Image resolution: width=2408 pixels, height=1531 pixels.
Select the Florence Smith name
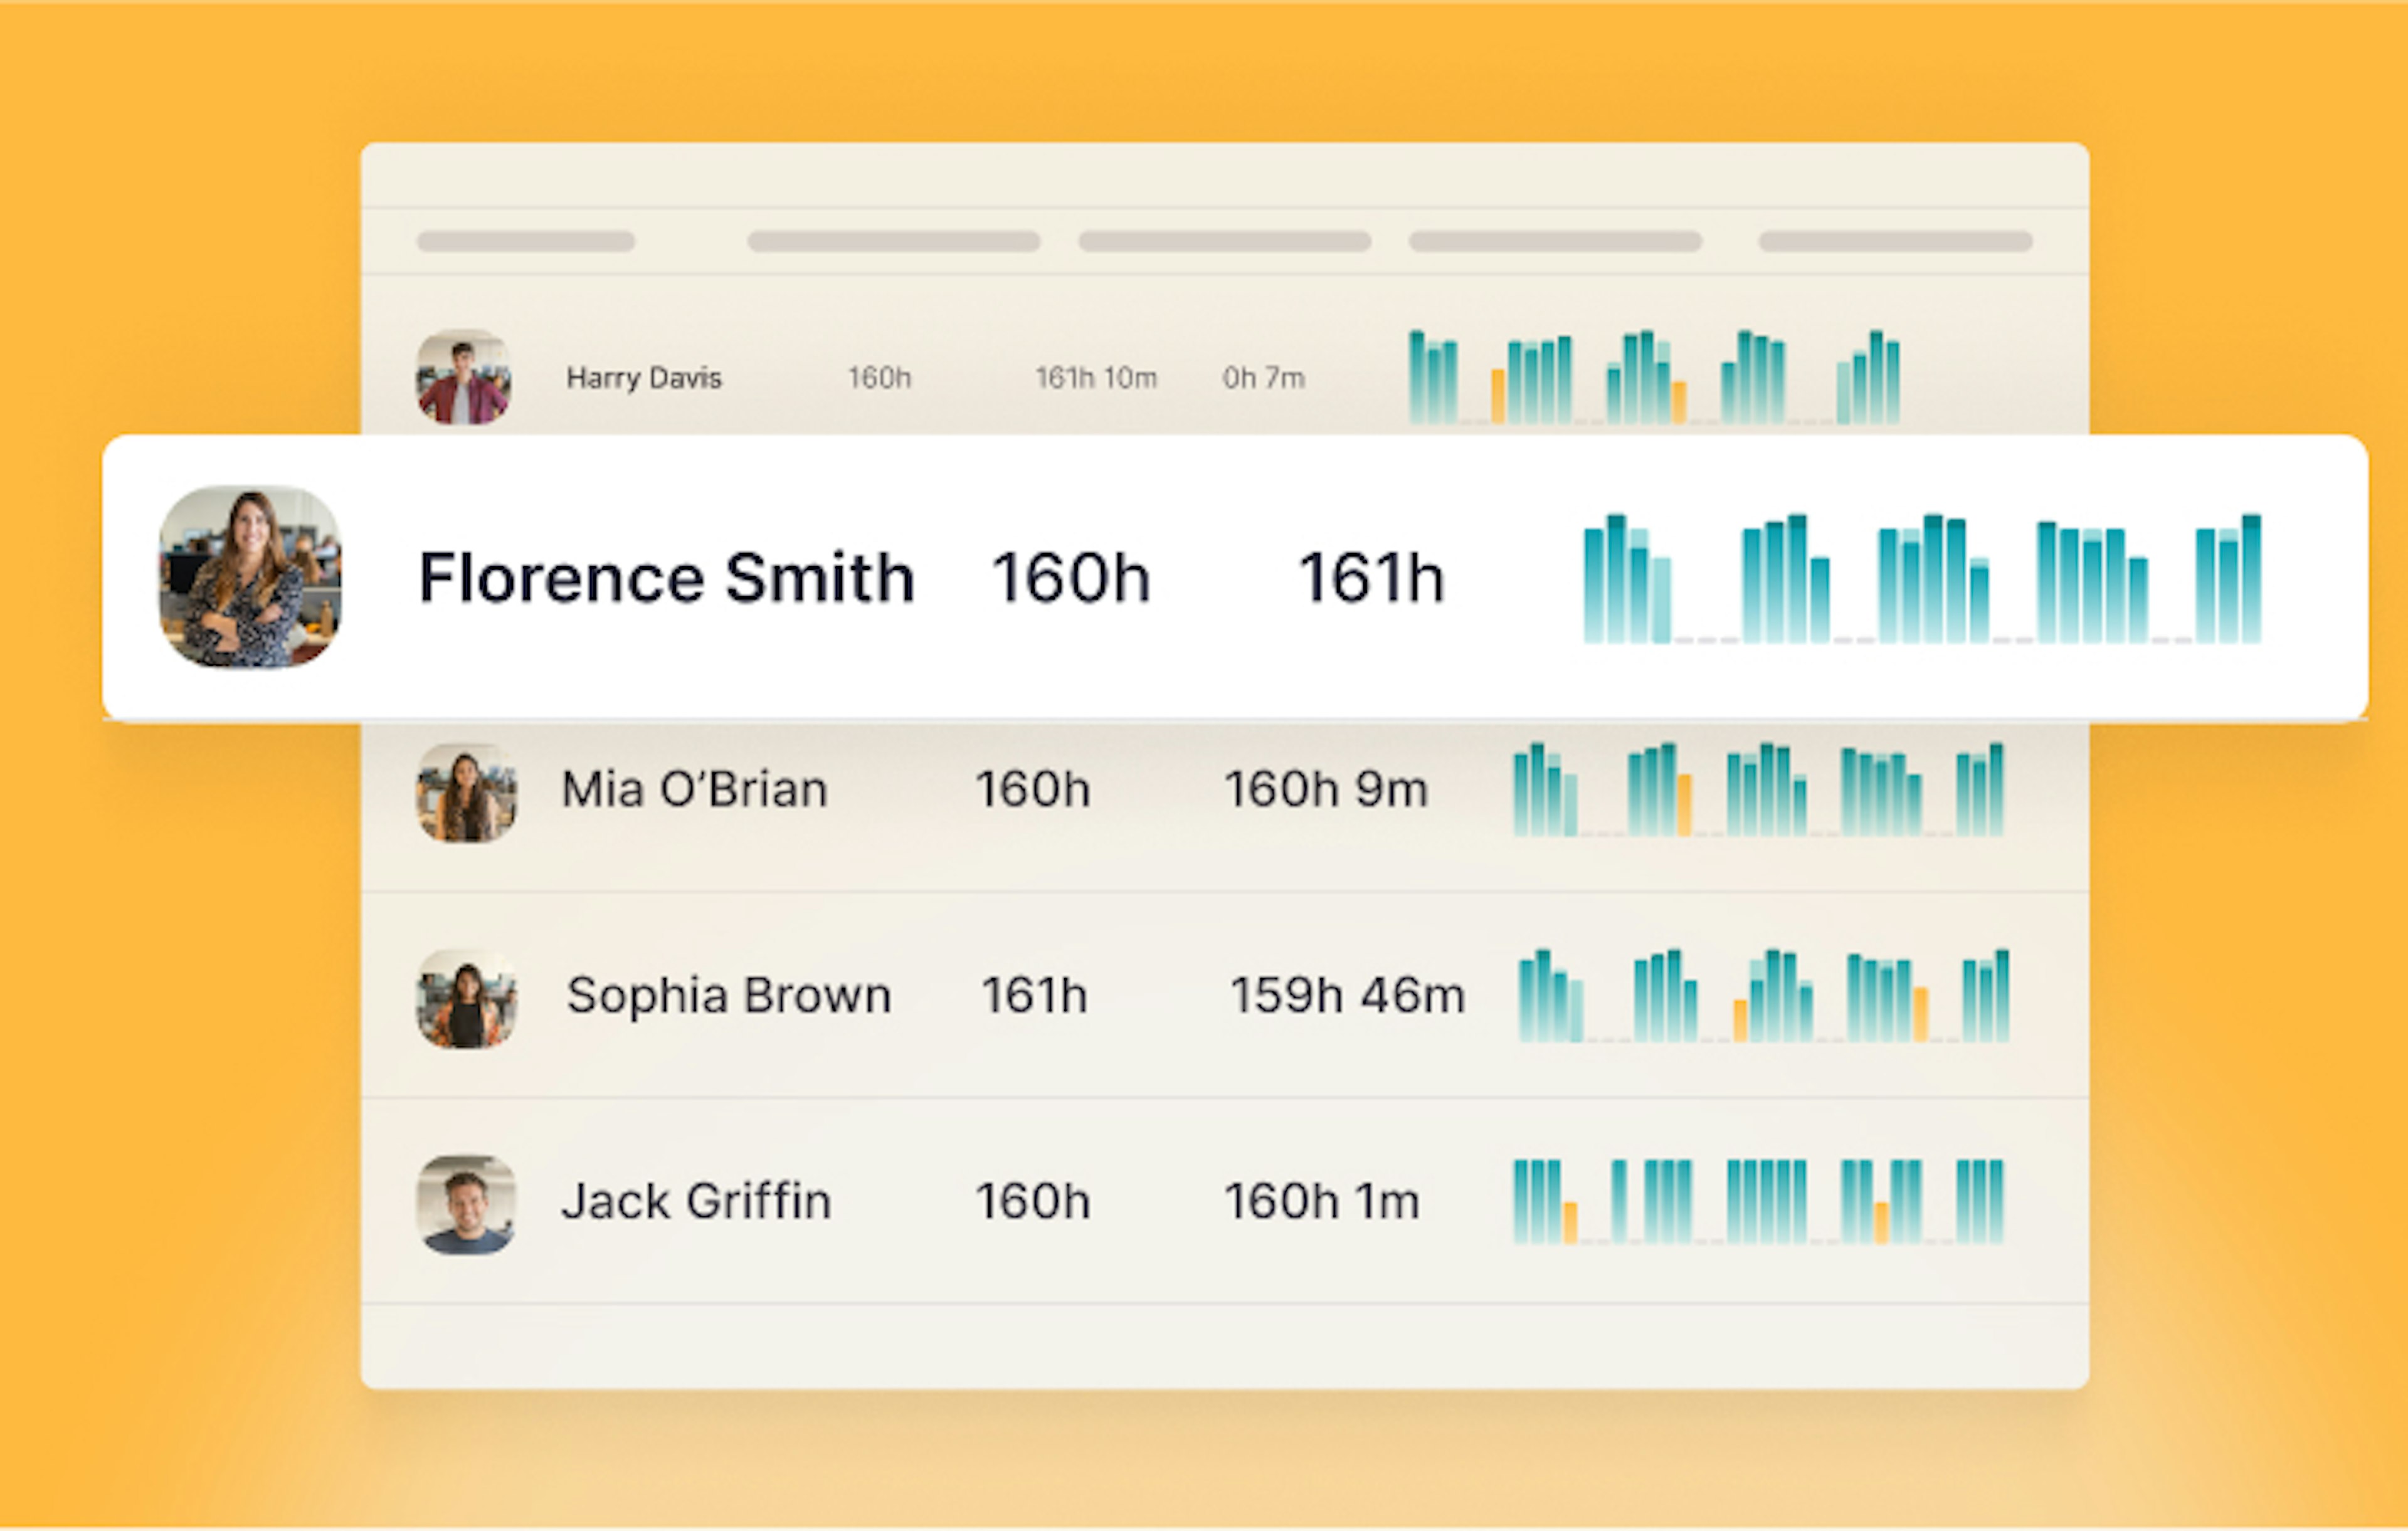pyautogui.click(x=666, y=577)
